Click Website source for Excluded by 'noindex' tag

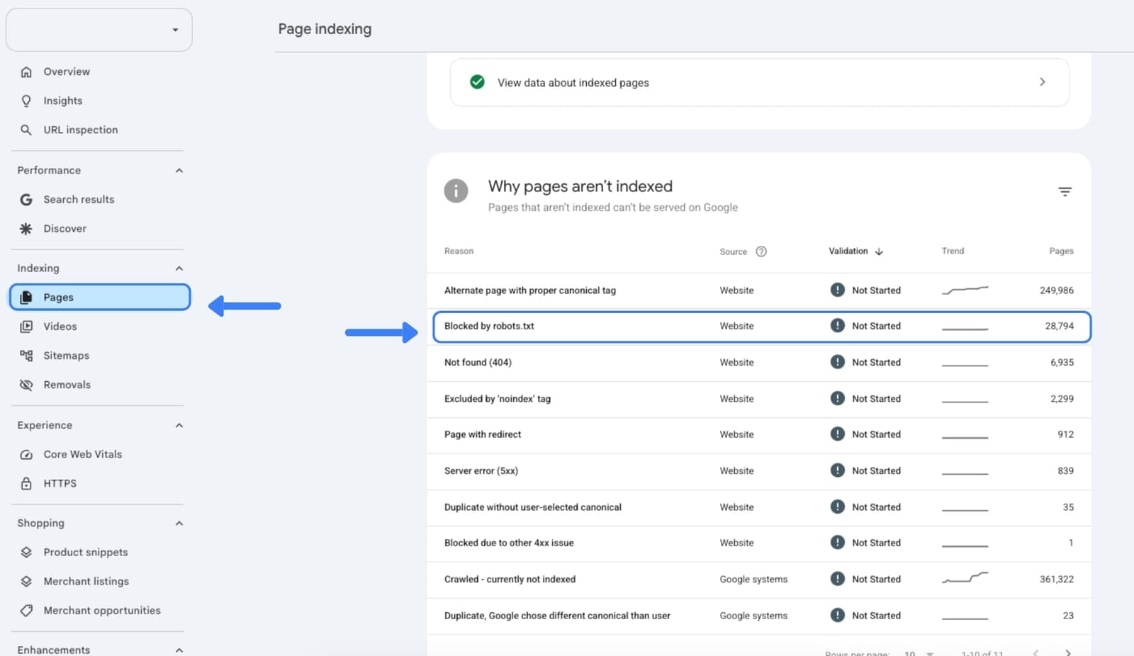coord(736,399)
